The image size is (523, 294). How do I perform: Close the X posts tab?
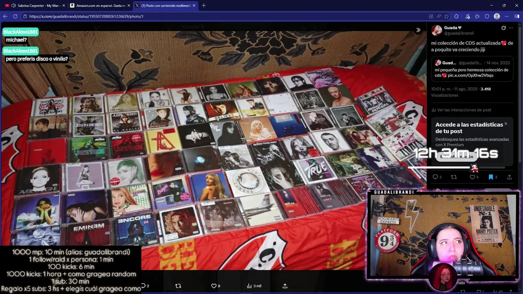pyautogui.click(x=194, y=5)
